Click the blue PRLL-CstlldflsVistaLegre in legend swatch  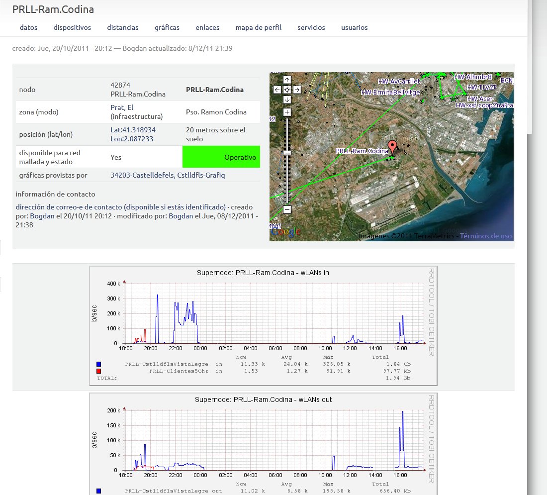tap(99, 364)
